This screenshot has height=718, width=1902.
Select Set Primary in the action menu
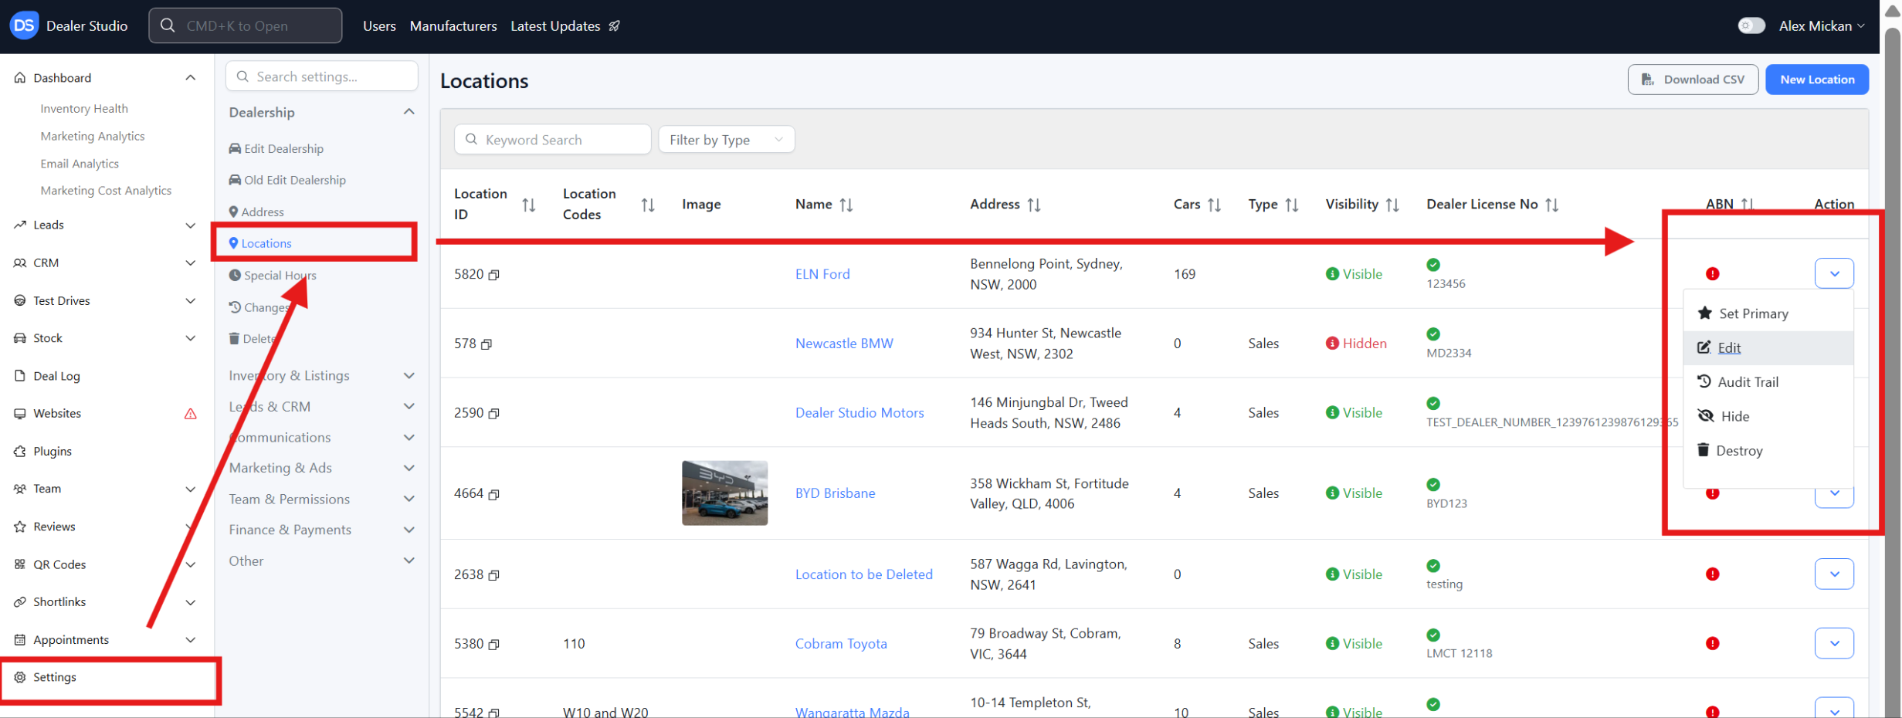[1752, 313]
